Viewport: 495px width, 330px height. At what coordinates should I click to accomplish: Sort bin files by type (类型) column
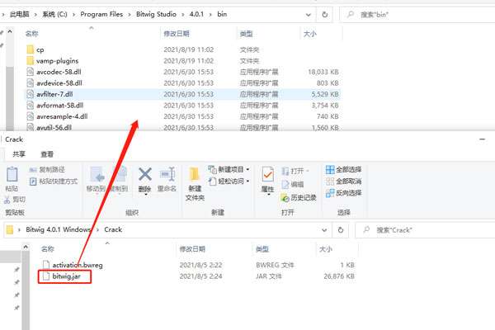(x=246, y=34)
